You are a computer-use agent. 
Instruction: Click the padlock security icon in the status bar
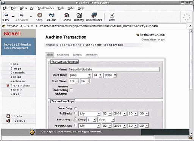(191, 138)
